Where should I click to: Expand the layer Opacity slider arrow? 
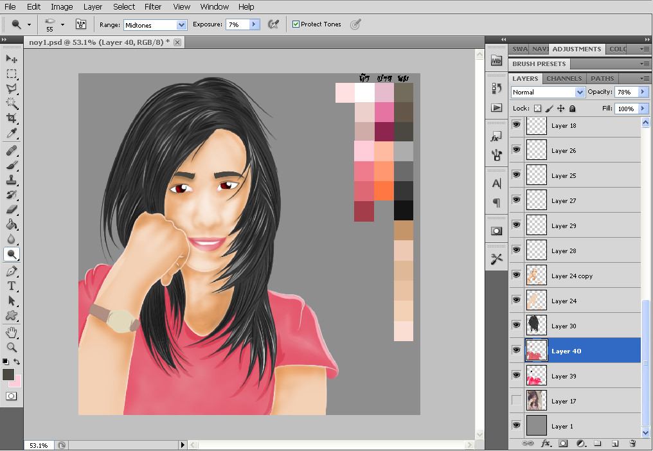[x=642, y=93]
